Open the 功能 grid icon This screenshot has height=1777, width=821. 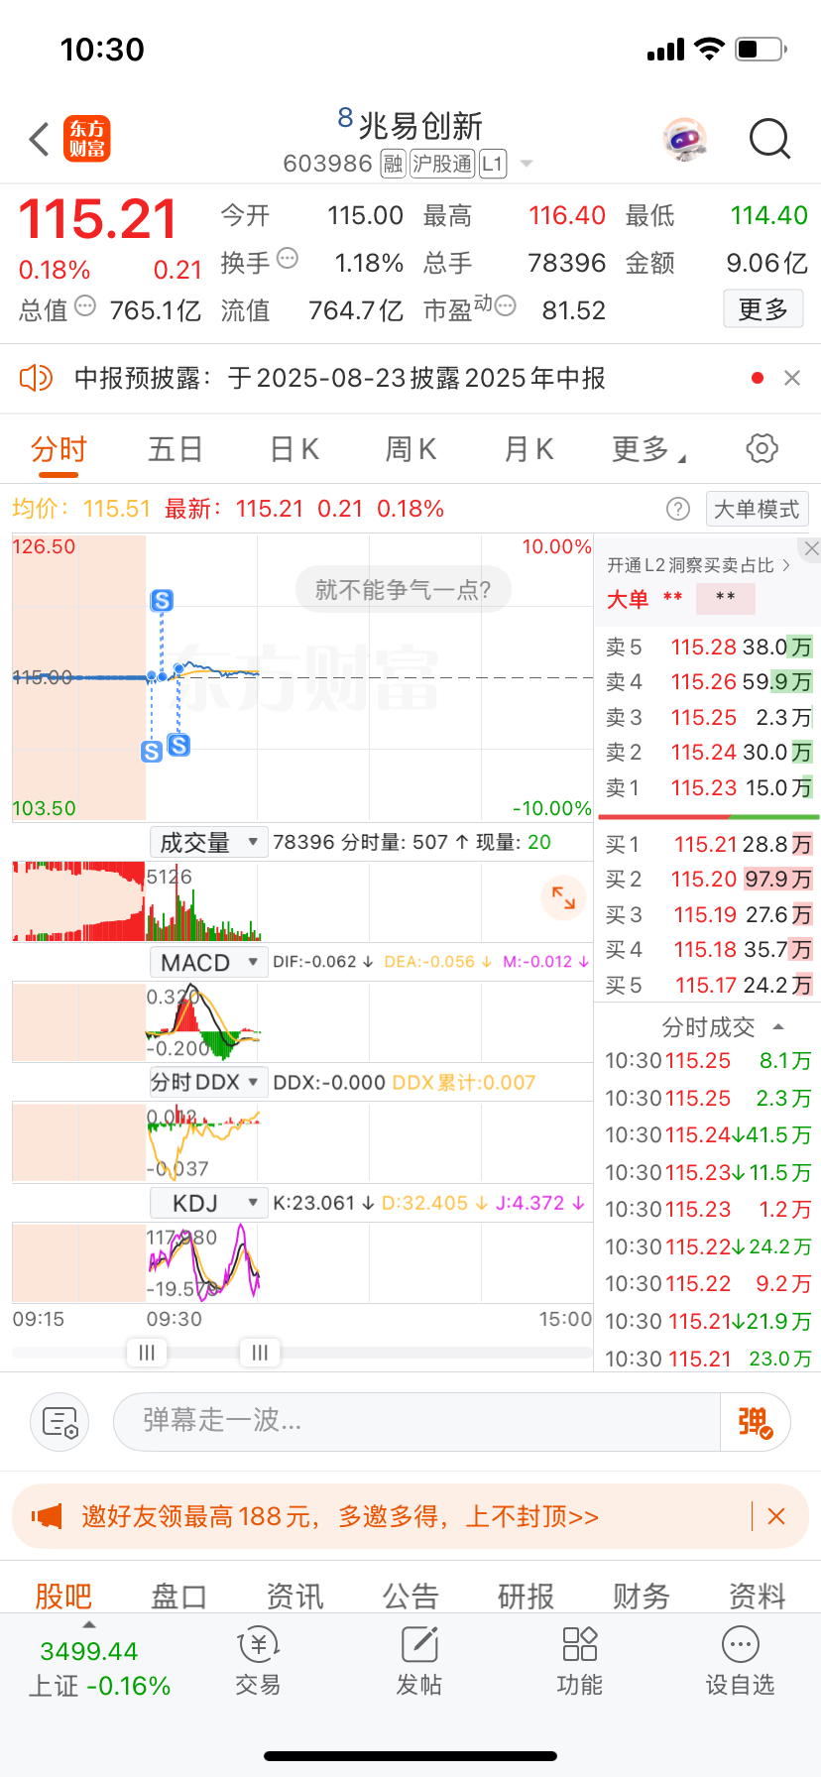click(x=580, y=1644)
